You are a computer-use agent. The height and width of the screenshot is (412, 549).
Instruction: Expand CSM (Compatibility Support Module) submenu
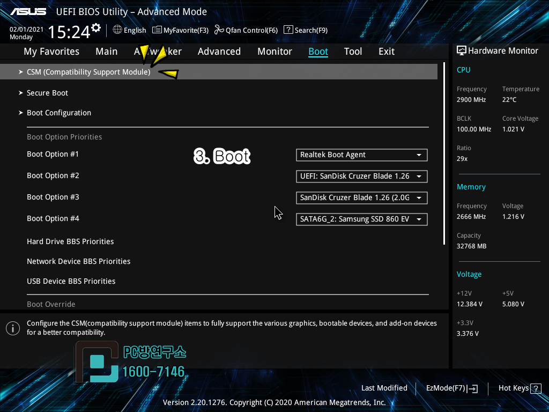(219, 72)
